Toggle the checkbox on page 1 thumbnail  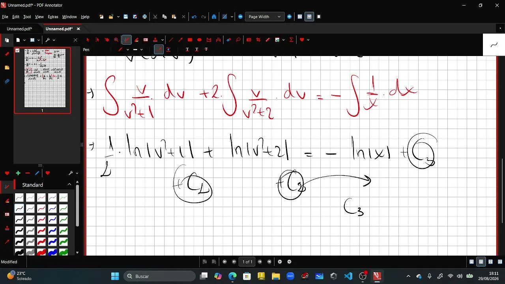(17, 50)
